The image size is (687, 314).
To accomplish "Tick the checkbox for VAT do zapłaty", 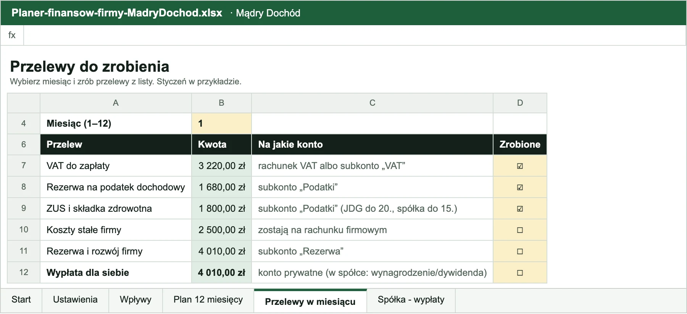I will tap(520, 166).
